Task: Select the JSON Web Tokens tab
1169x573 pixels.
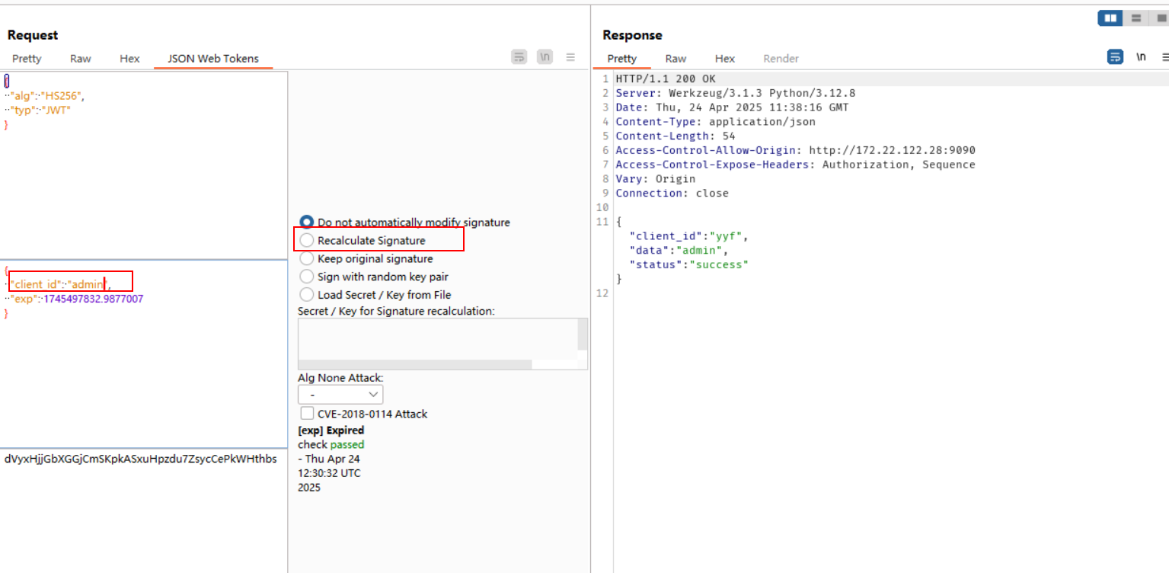Action: tap(213, 59)
